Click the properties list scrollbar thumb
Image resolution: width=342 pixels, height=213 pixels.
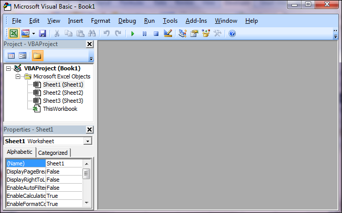coord(87,174)
